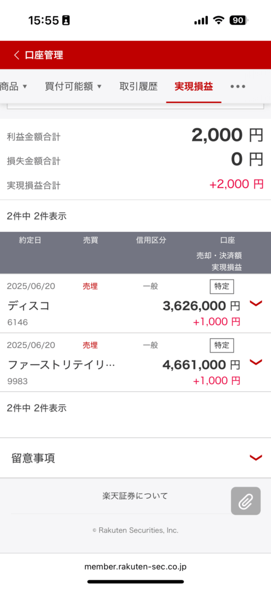Image resolution: width=271 pixels, height=589 pixels.
Task: Switch to the 取引履歴 tab
Action: (138, 87)
